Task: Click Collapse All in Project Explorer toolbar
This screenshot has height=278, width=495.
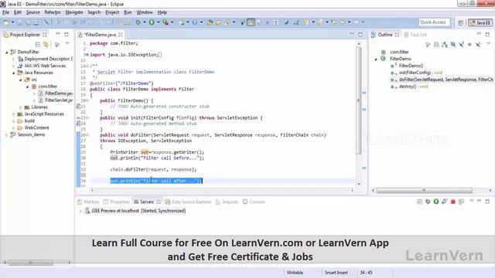Action: [x=38, y=45]
